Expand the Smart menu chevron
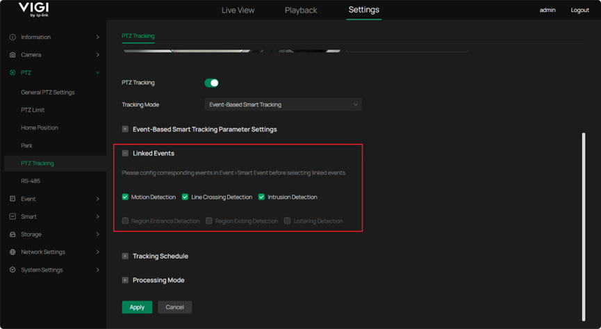This screenshot has height=329, width=601. coord(98,216)
